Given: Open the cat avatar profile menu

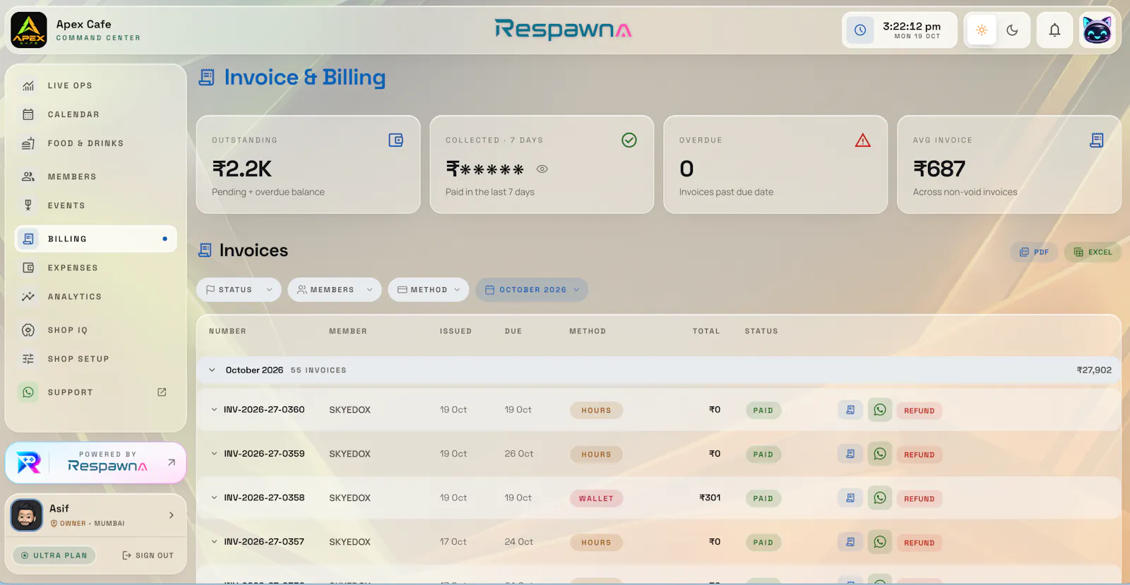Looking at the screenshot, I should [x=1097, y=30].
